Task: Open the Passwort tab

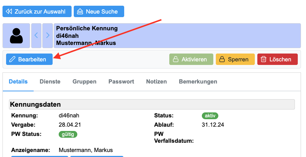Action: [121, 81]
